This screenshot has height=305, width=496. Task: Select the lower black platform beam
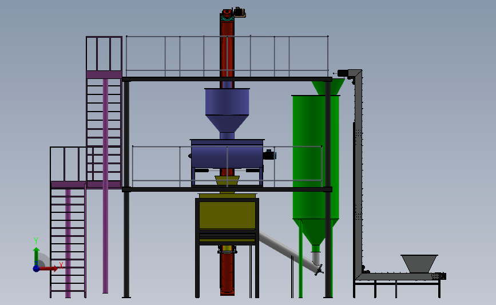coord(227,189)
